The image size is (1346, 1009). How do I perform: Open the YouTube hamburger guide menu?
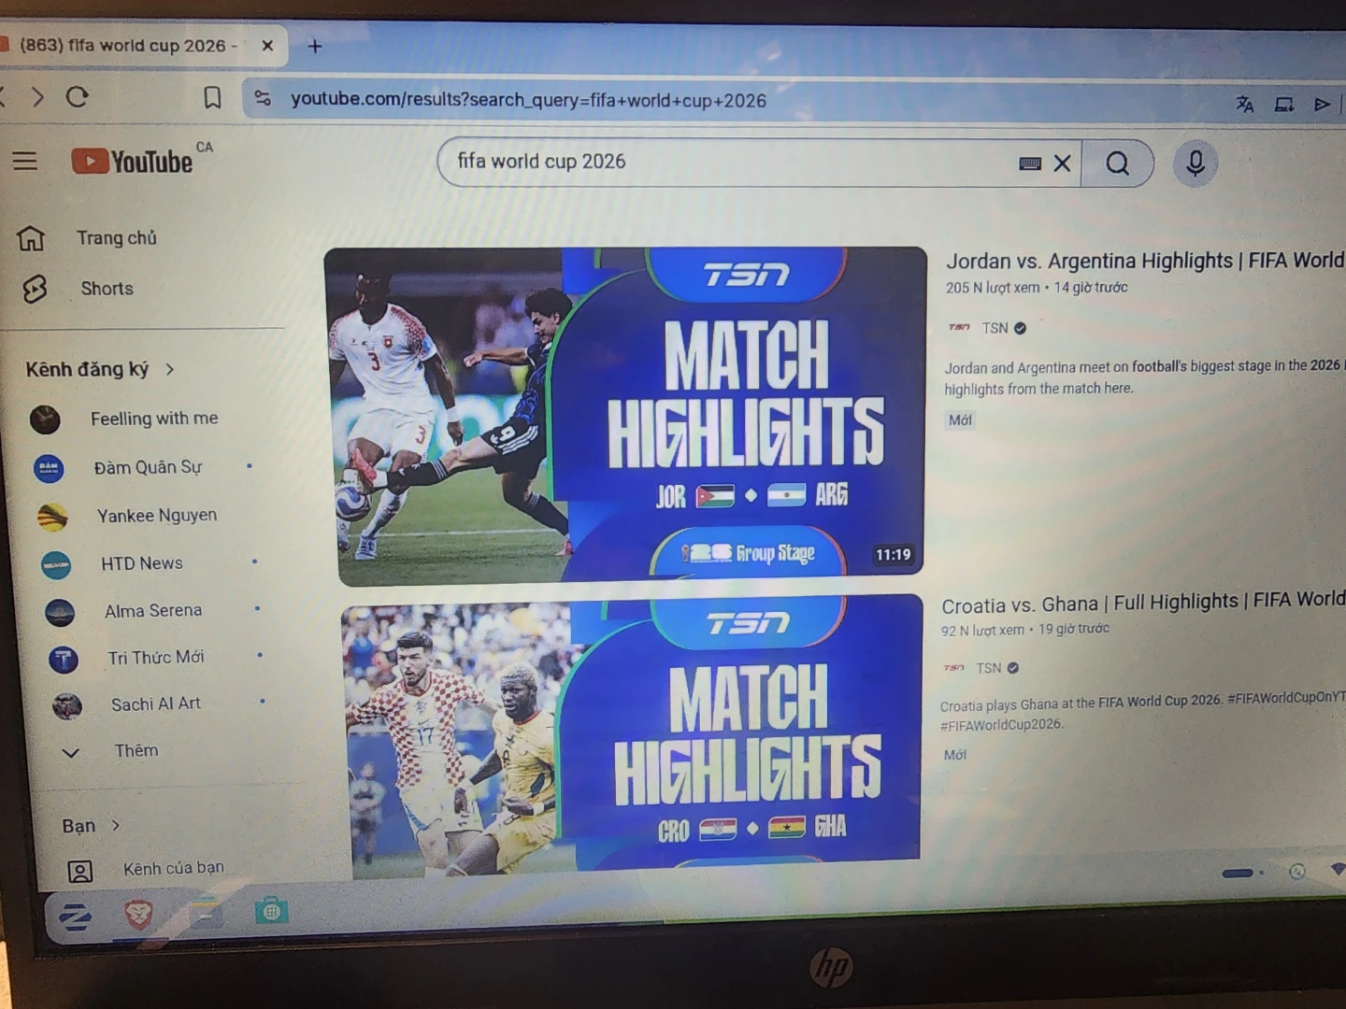pos(25,162)
